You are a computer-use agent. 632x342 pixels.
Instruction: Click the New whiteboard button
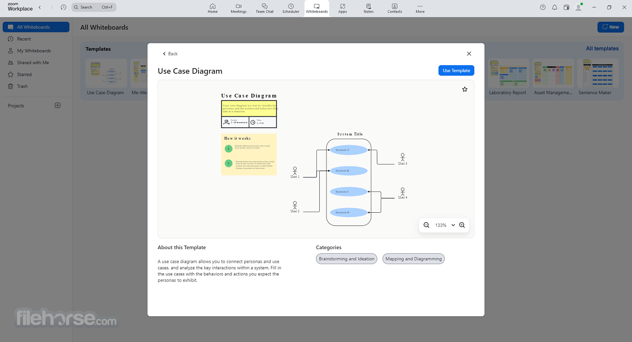(610, 27)
